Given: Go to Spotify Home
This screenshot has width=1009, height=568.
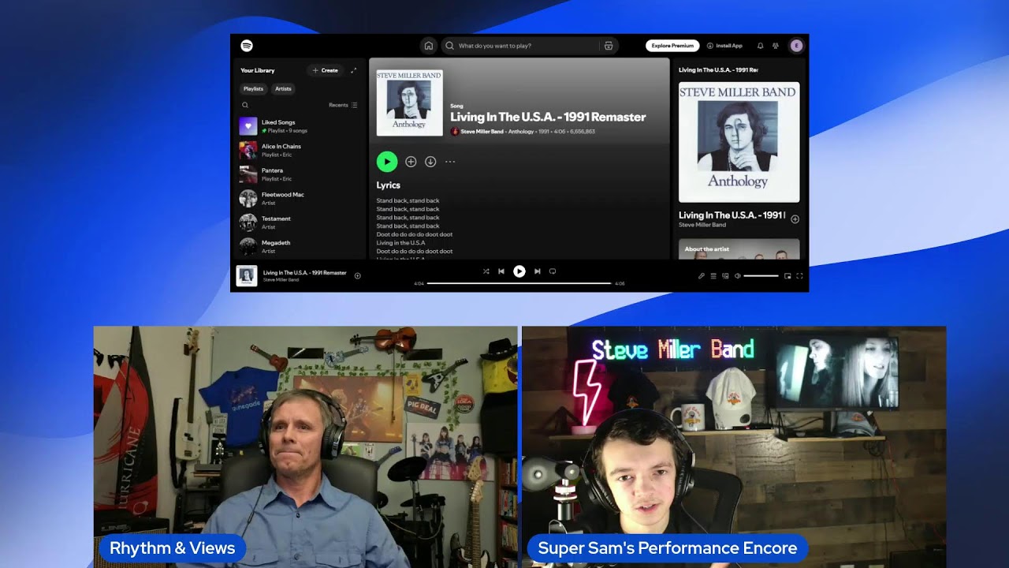Looking at the screenshot, I should point(428,46).
